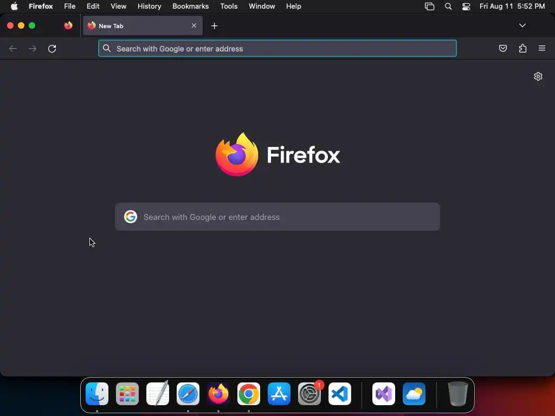This screenshot has height=416, width=555.
Task: Open Spotlight search in menu bar
Action: click(448, 6)
